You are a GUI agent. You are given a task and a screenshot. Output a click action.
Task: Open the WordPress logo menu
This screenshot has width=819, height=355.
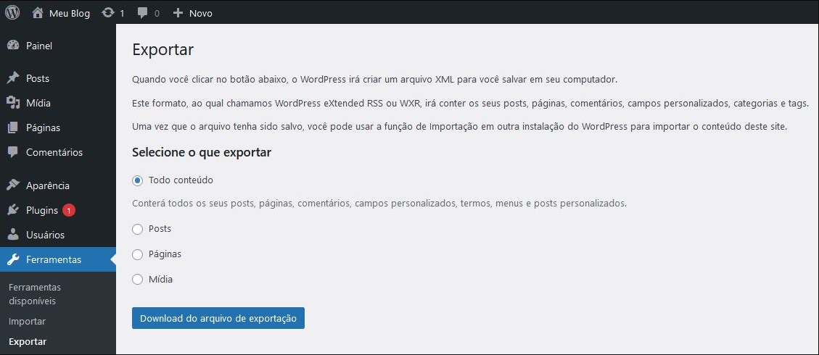coord(12,13)
